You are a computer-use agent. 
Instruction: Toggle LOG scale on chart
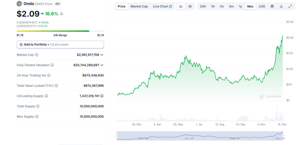coord(262,7)
